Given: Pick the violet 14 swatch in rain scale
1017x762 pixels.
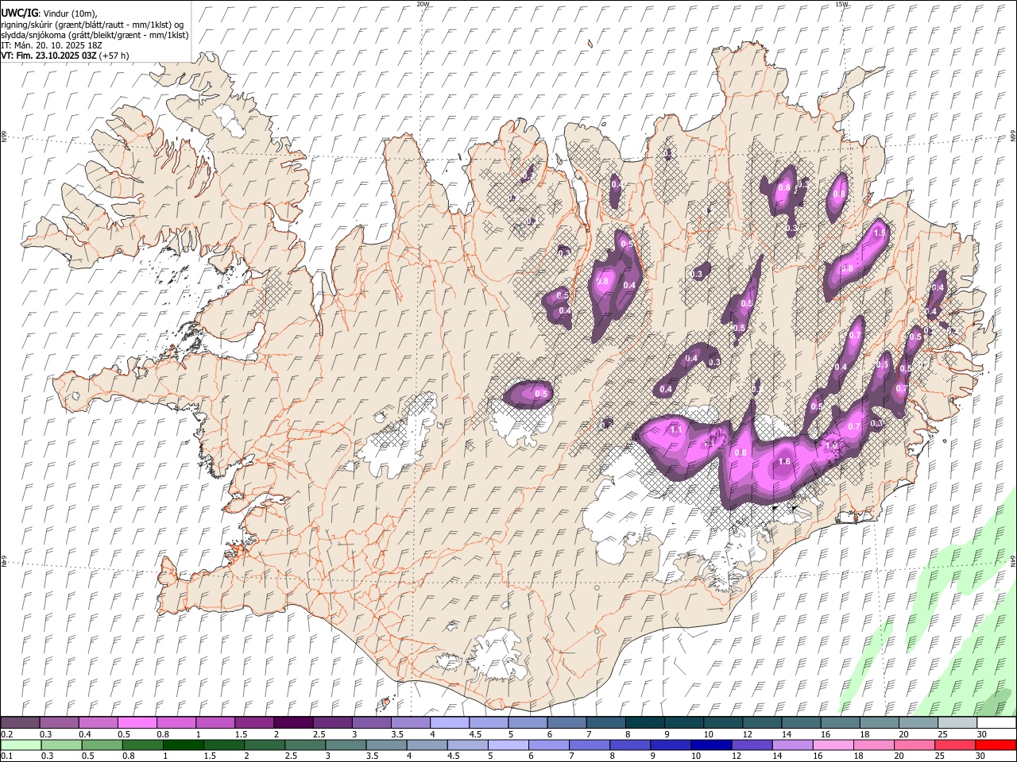Looking at the screenshot, I should tap(791, 745).
